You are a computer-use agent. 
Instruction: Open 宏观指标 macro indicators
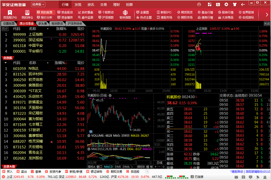(x=246, y=18)
